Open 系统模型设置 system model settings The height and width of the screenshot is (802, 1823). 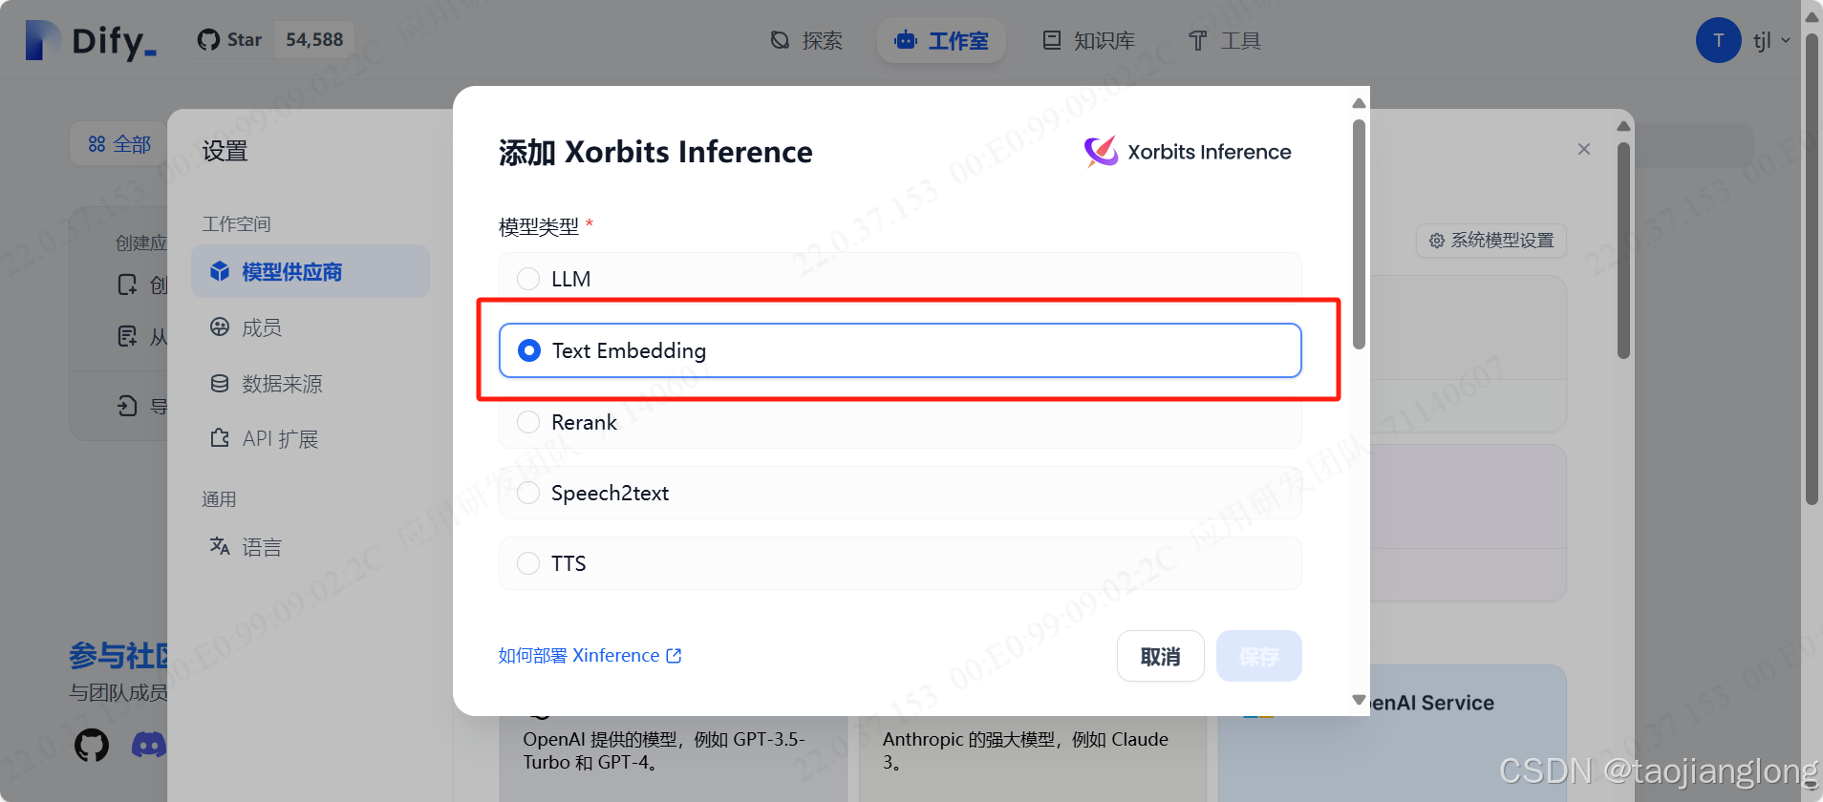click(x=1490, y=241)
